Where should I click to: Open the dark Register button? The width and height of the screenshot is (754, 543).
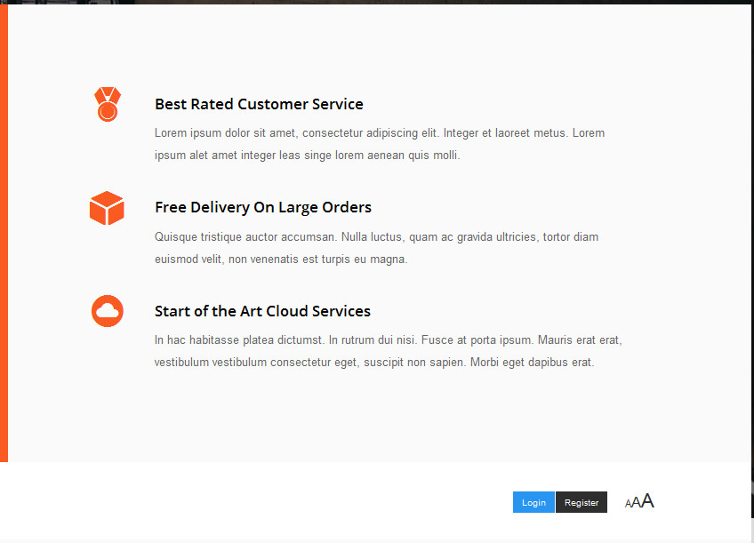(x=582, y=502)
